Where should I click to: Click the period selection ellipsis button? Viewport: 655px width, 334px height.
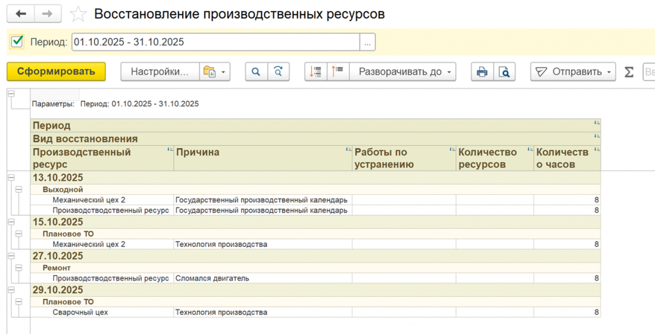click(x=367, y=42)
